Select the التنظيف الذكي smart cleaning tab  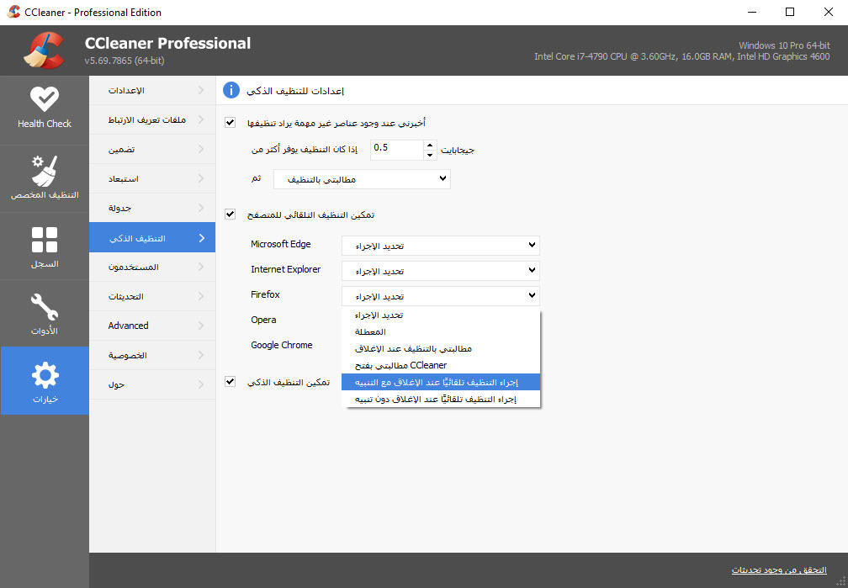(152, 238)
